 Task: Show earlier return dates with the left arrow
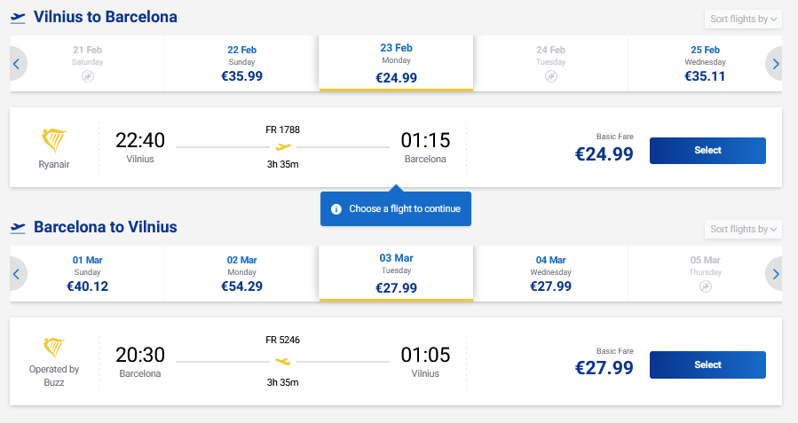(16, 274)
